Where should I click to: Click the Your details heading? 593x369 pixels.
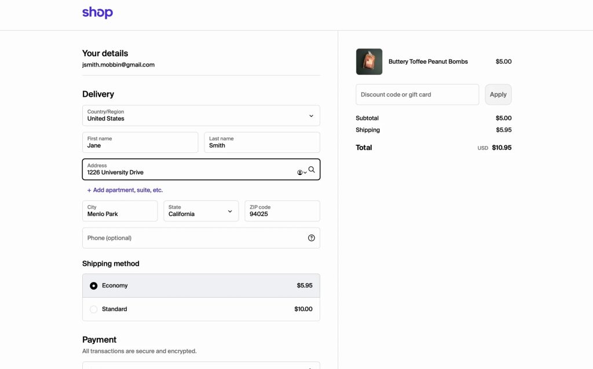pos(105,53)
